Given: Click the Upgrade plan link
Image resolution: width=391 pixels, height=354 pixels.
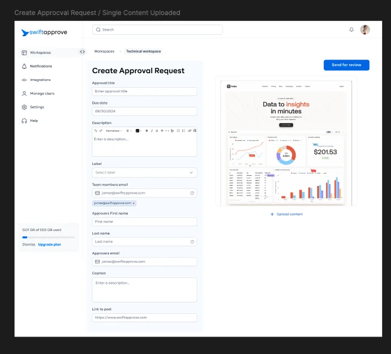Looking at the screenshot, I should (49, 244).
